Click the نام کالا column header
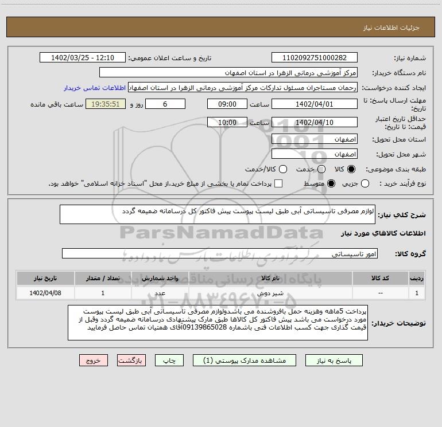 click(270, 278)
